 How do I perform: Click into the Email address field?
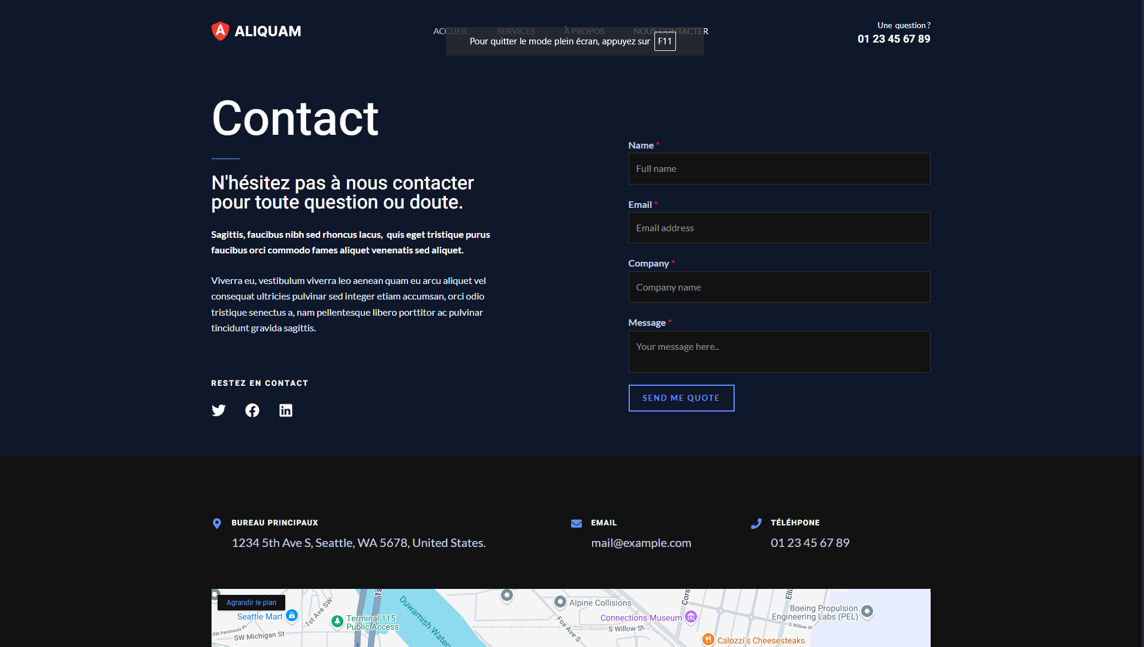point(778,228)
